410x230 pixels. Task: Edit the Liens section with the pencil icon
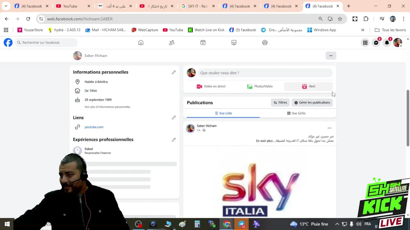[174, 118]
